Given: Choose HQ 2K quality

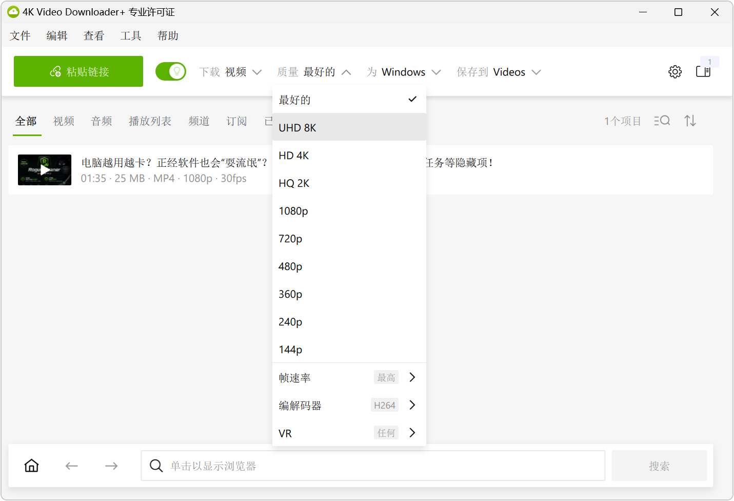Looking at the screenshot, I should 349,183.
